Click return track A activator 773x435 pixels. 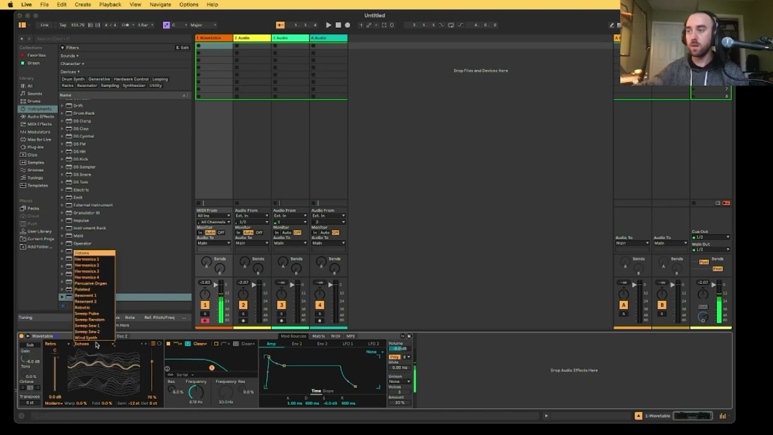[624, 305]
